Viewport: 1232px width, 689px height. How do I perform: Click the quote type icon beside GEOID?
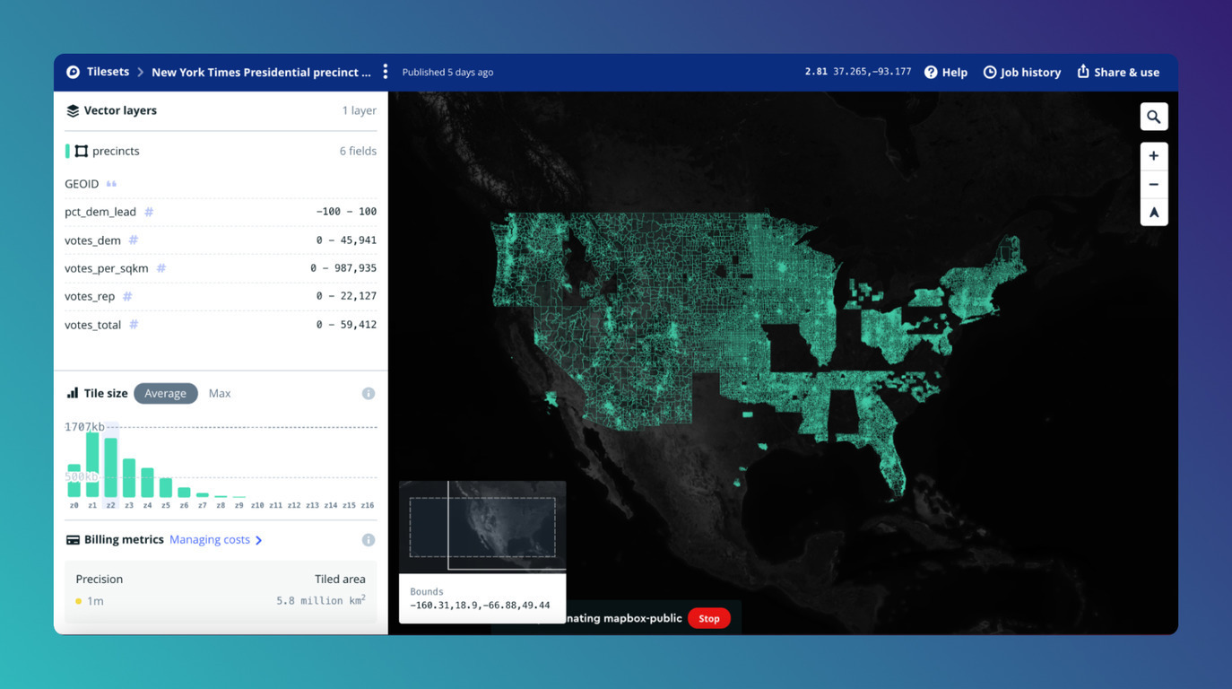coord(111,184)
